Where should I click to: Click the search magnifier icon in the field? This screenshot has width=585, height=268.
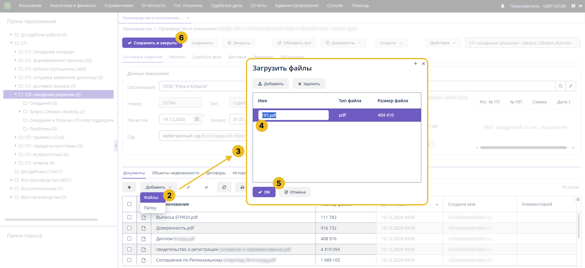click(560, 86)
